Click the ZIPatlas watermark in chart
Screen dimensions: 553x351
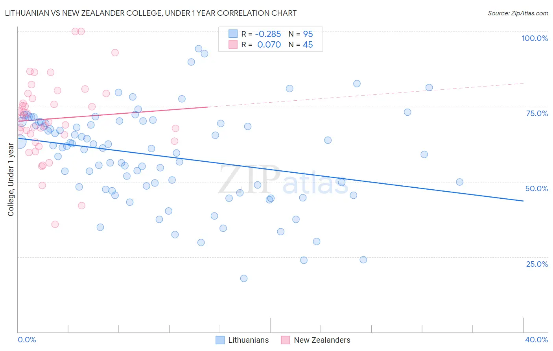click(x=283, y=180)
